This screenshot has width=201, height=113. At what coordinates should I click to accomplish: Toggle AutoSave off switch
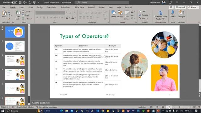tap(14, 3)
